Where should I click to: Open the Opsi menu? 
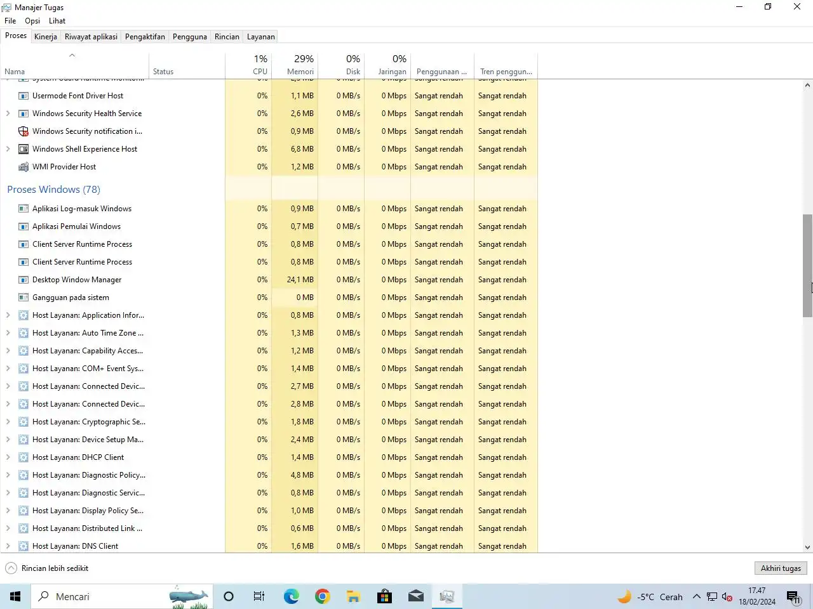[32, 21]
